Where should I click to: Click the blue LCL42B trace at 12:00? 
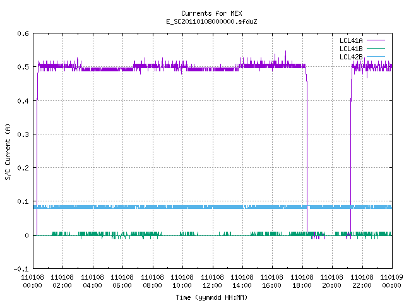pyautogui.click(x=213, y=207)
